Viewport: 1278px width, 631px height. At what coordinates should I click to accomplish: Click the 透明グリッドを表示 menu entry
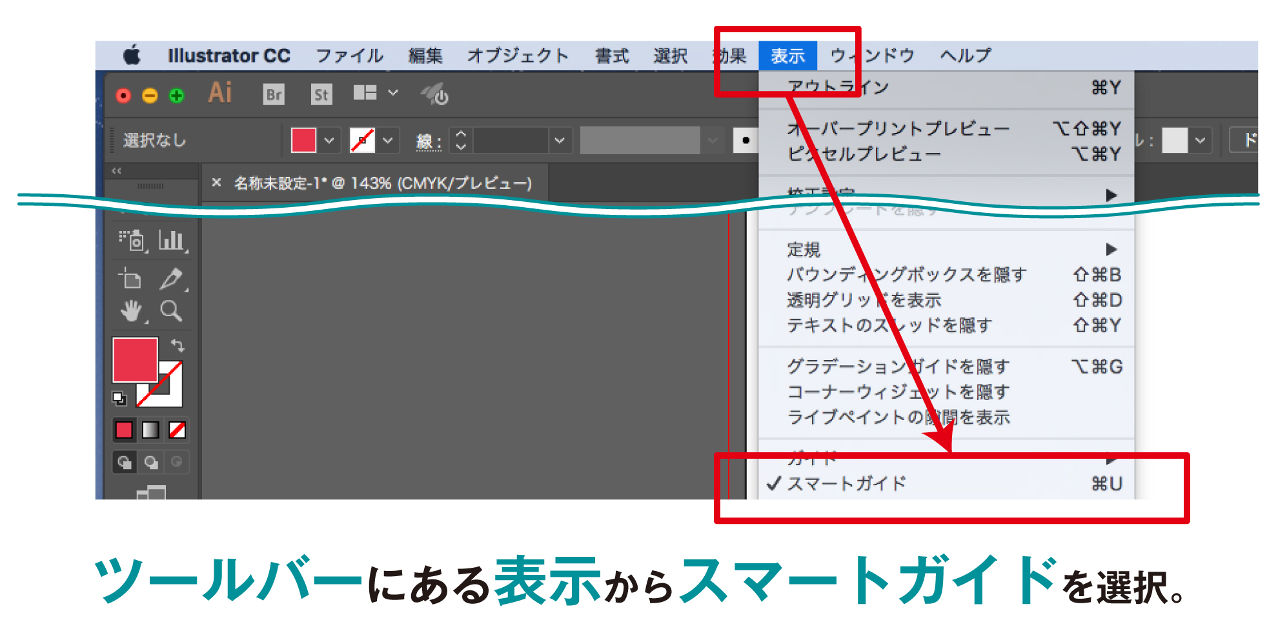pyautogui.click(x=864, y=300)
